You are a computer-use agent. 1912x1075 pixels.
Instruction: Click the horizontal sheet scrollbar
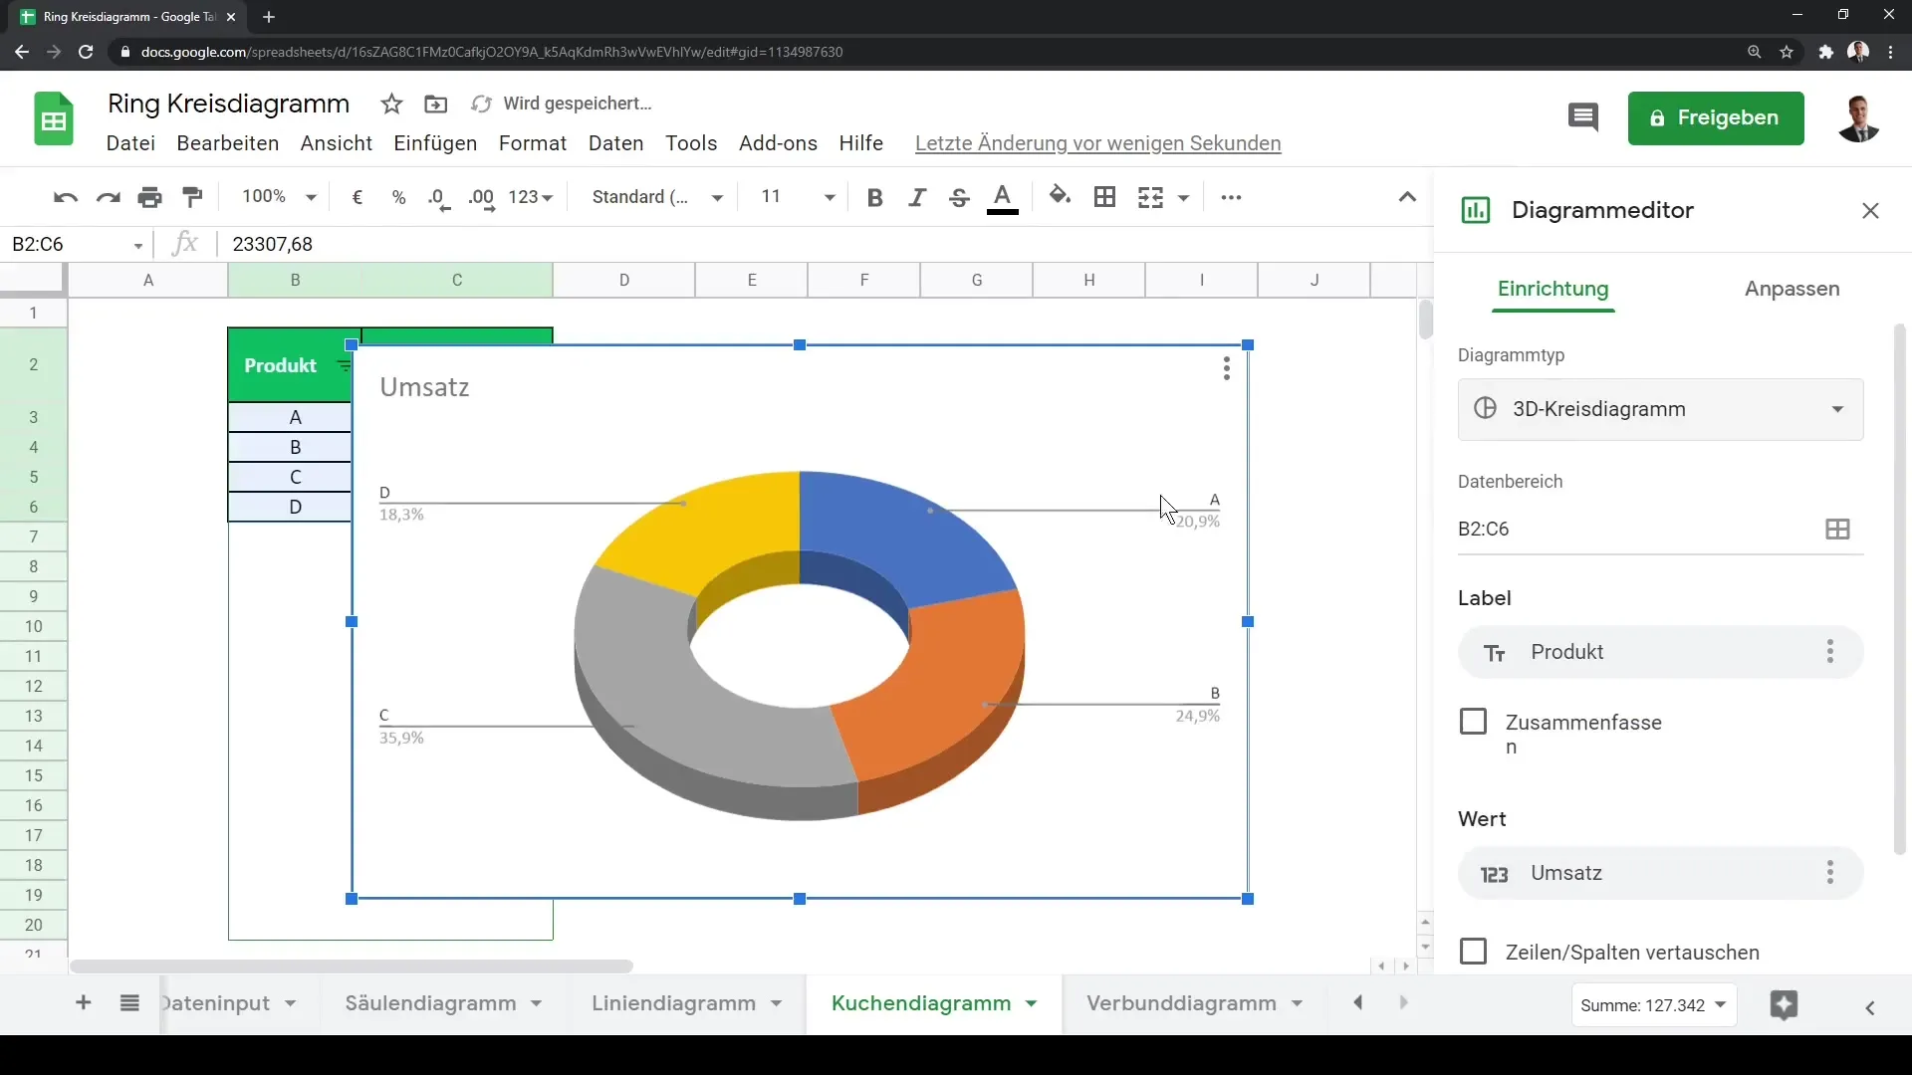coord(352,967)
